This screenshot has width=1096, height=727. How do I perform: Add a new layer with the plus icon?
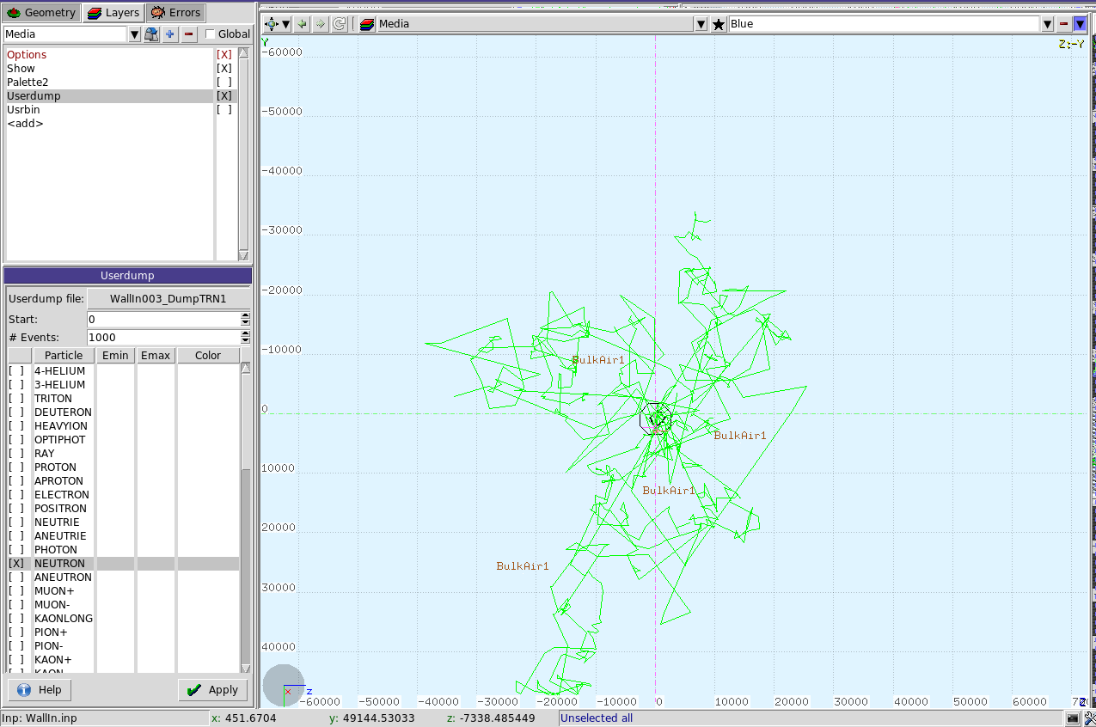tap(170, 34)
